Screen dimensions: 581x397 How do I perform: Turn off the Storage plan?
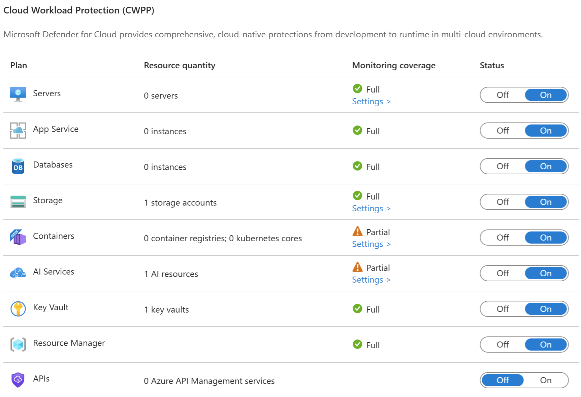(x=503, y=202)
